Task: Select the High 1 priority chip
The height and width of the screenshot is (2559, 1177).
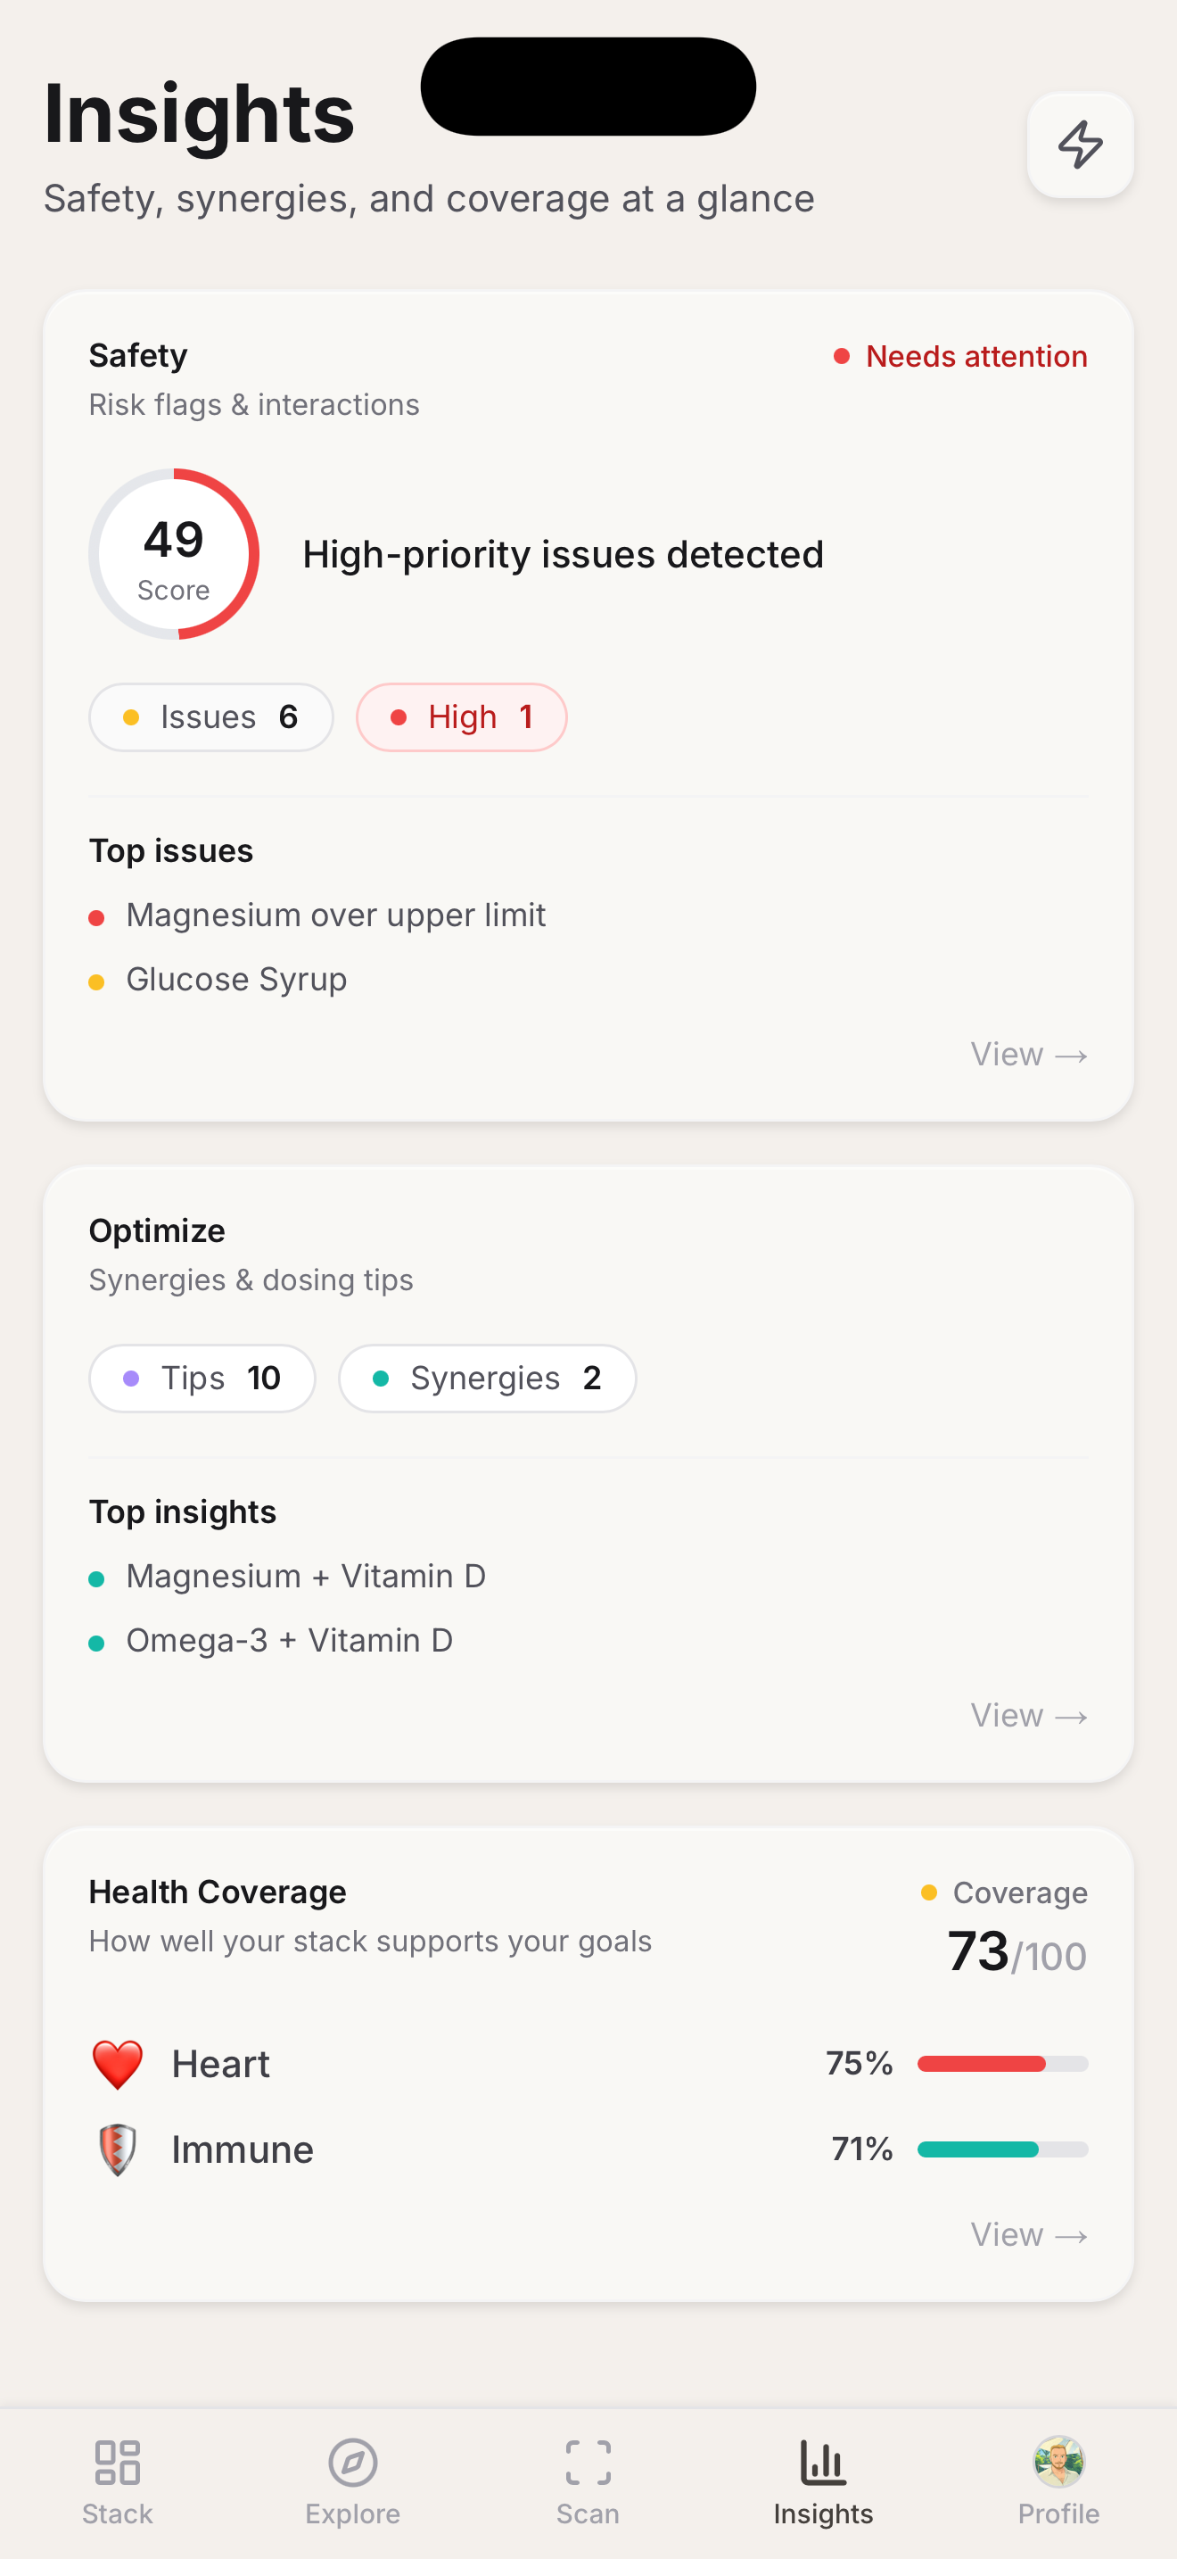Action: tap(462, 716)
